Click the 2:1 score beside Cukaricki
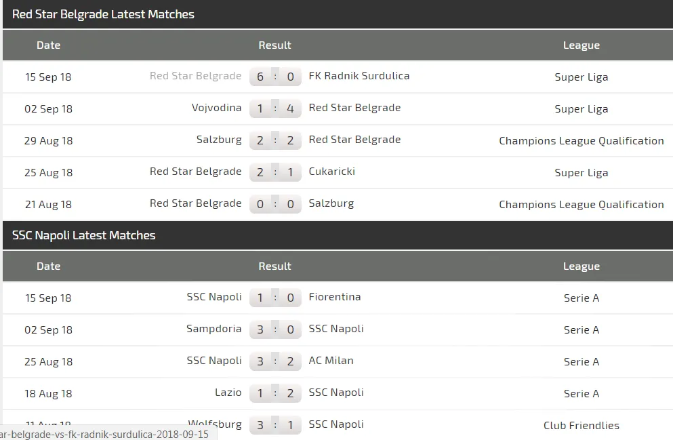The height and width of the screenshot is (440, 673). (275, 172)
